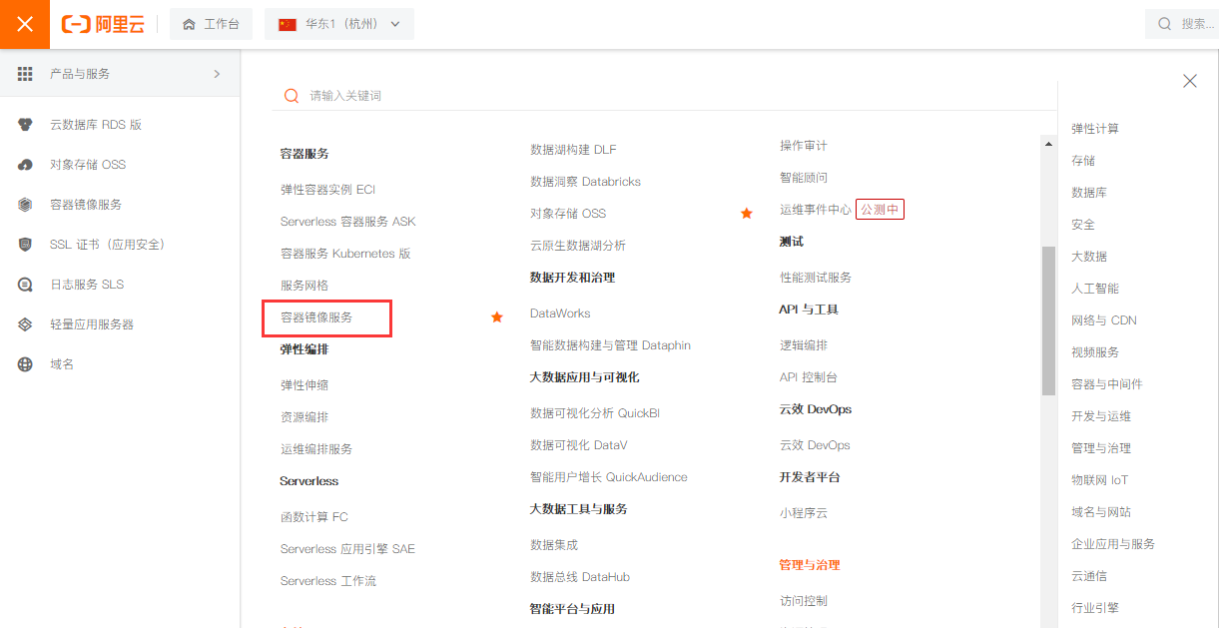Open 运维事件中心 link

click(x=816, y=210)
